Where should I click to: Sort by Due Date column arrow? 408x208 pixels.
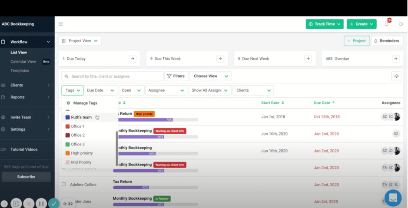pos(334,102)
